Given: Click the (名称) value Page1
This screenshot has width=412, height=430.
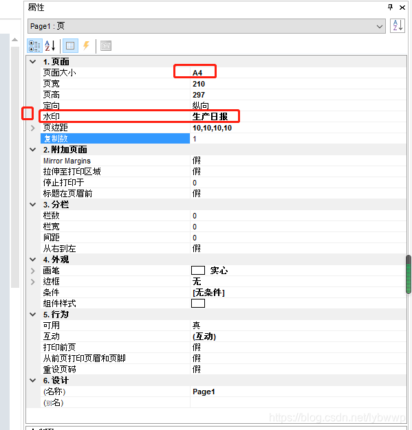Looking at the screenshot, I should [204, 392].
